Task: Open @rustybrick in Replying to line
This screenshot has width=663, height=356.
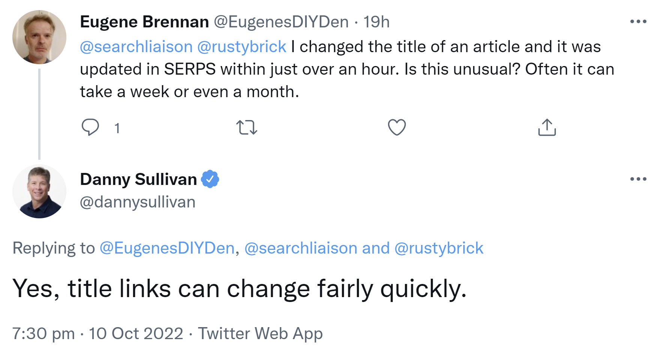Action: coord(439,248)
